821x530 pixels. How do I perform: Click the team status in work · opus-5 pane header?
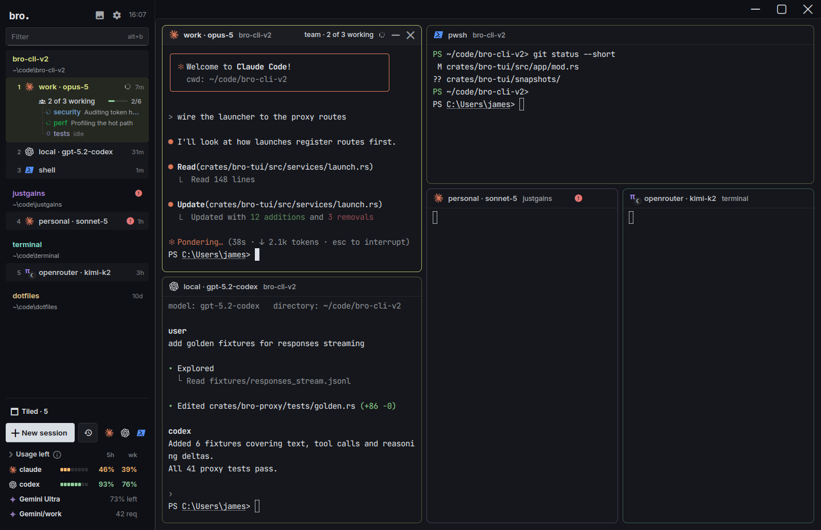coord(339,35)
